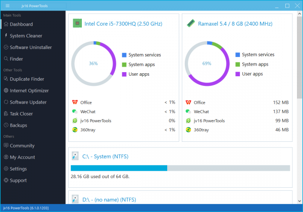Go to Software Uninstaller
Image resolution: width=303 pixels, height=212 pixels.
pyautogui.click(x=33, y=47)
